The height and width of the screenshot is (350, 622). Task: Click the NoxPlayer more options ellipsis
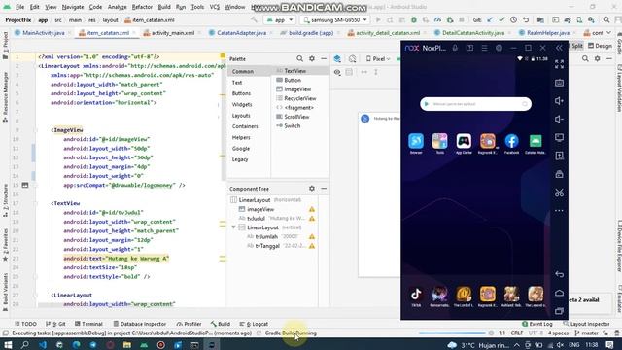pos(560,211)
